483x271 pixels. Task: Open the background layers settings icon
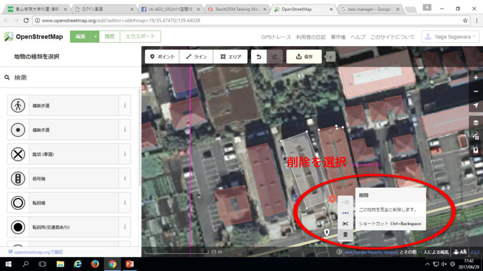(475, 122)
